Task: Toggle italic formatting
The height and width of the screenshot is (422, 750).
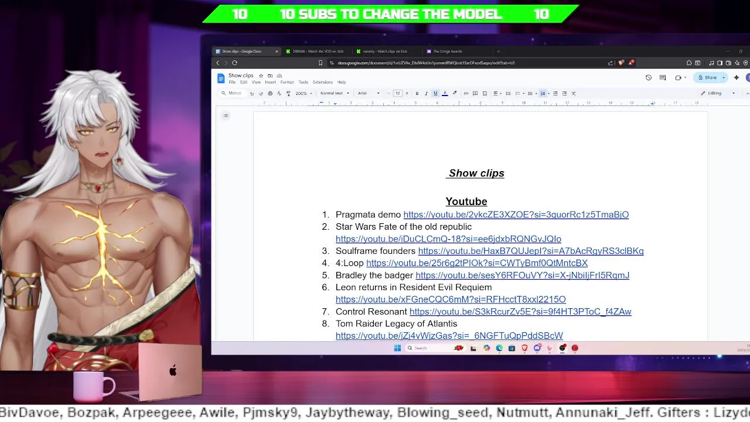Action: (x=426, y=93)
